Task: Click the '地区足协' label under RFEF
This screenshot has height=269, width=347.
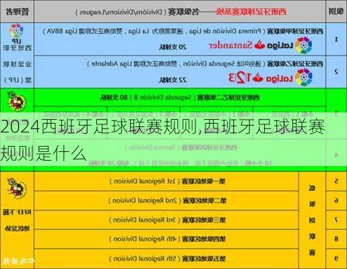Action: pyautogui.click(x=17, y=229)
